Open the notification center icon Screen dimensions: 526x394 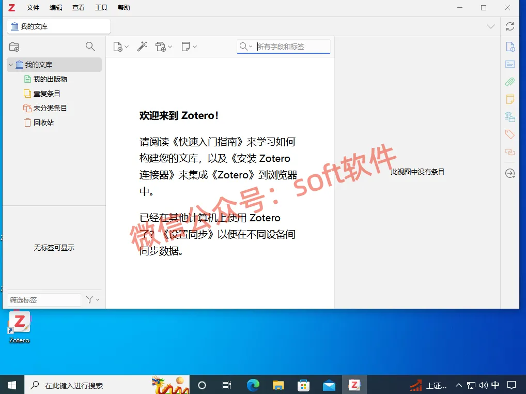(x=512, y=385)
